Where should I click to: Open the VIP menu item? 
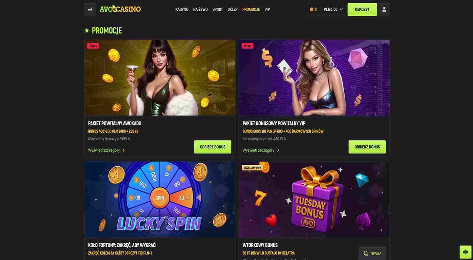(267, 10)
